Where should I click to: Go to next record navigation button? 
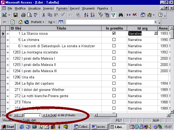point(44,115)
